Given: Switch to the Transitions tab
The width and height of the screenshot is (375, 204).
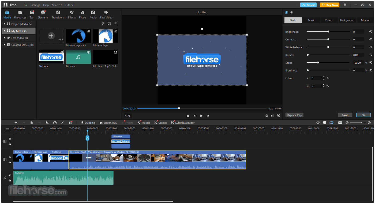Looking at the screenshot, I should click(x=58, y=15).
